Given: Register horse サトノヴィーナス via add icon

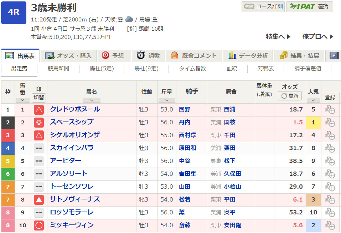Looking at the screenshot, I should pyautogui.click(x=330, y=200).
